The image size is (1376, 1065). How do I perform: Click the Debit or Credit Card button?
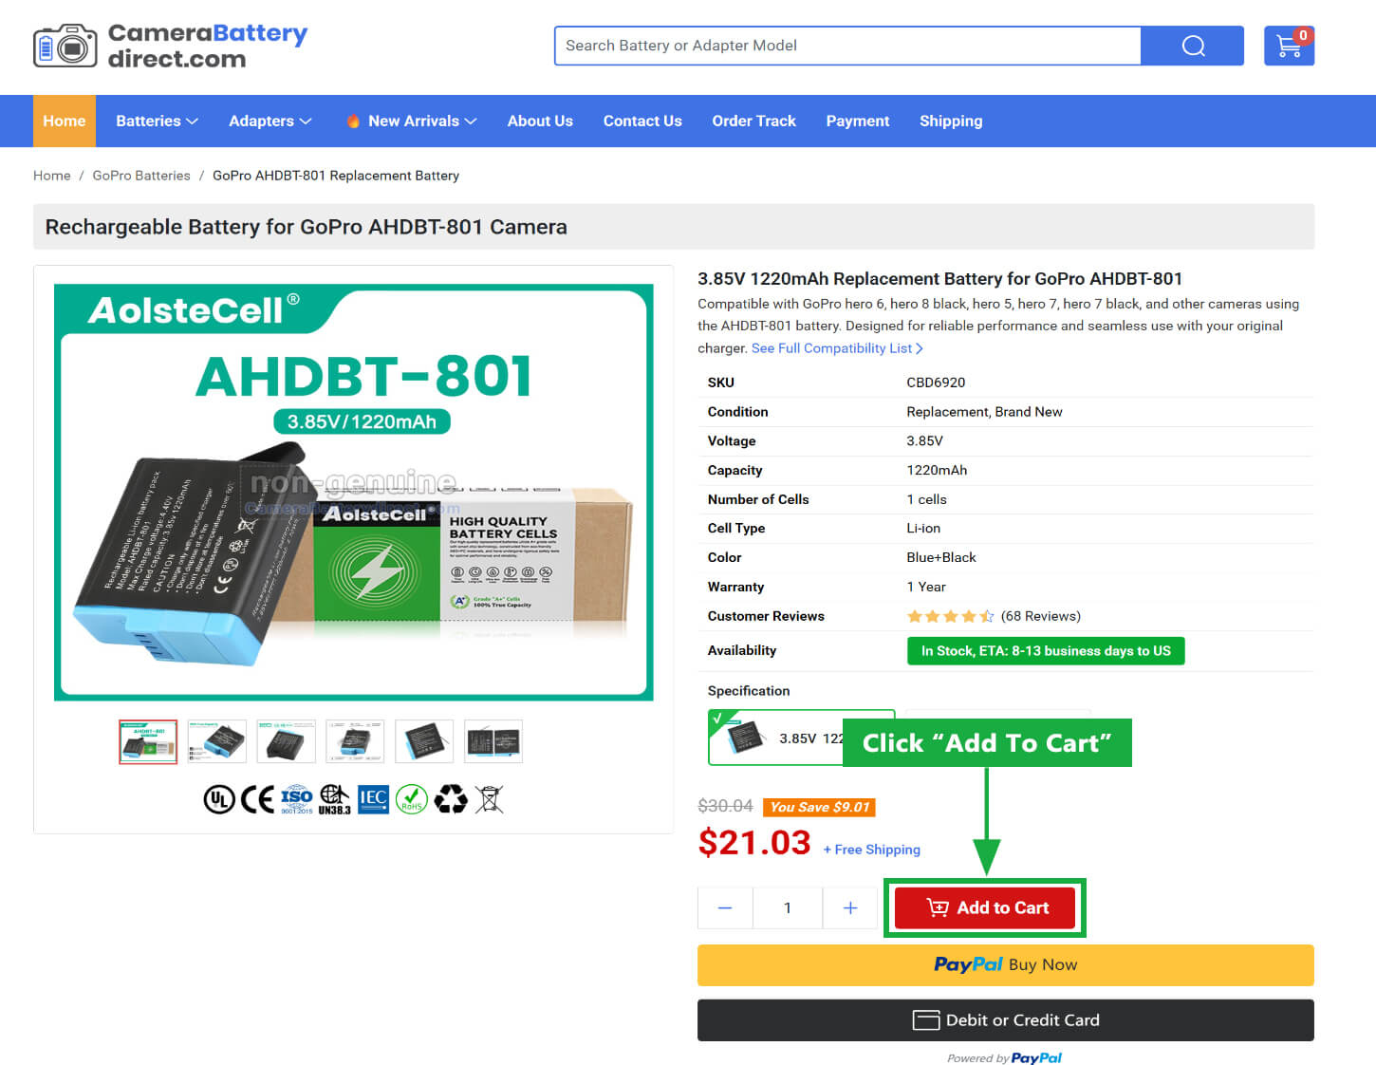[1006, 1020]
